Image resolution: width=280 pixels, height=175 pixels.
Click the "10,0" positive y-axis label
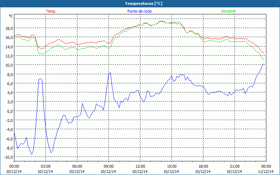point(9,65)
